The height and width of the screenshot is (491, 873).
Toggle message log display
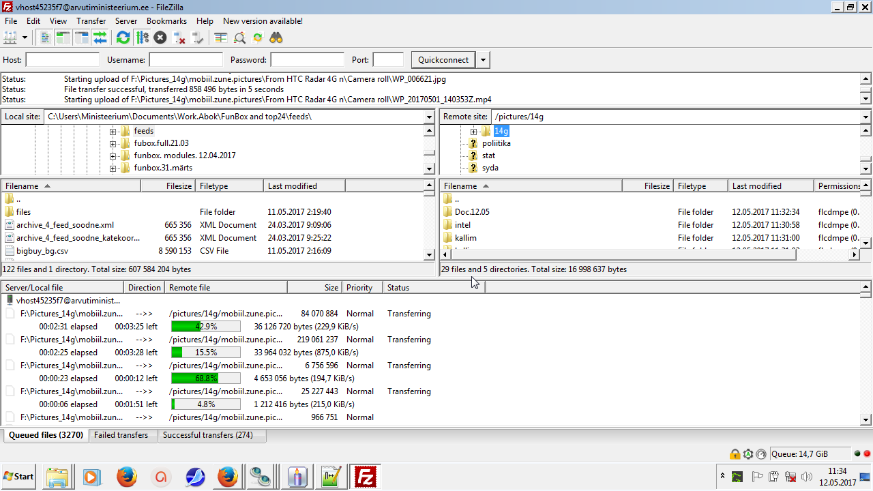(46, 38)
